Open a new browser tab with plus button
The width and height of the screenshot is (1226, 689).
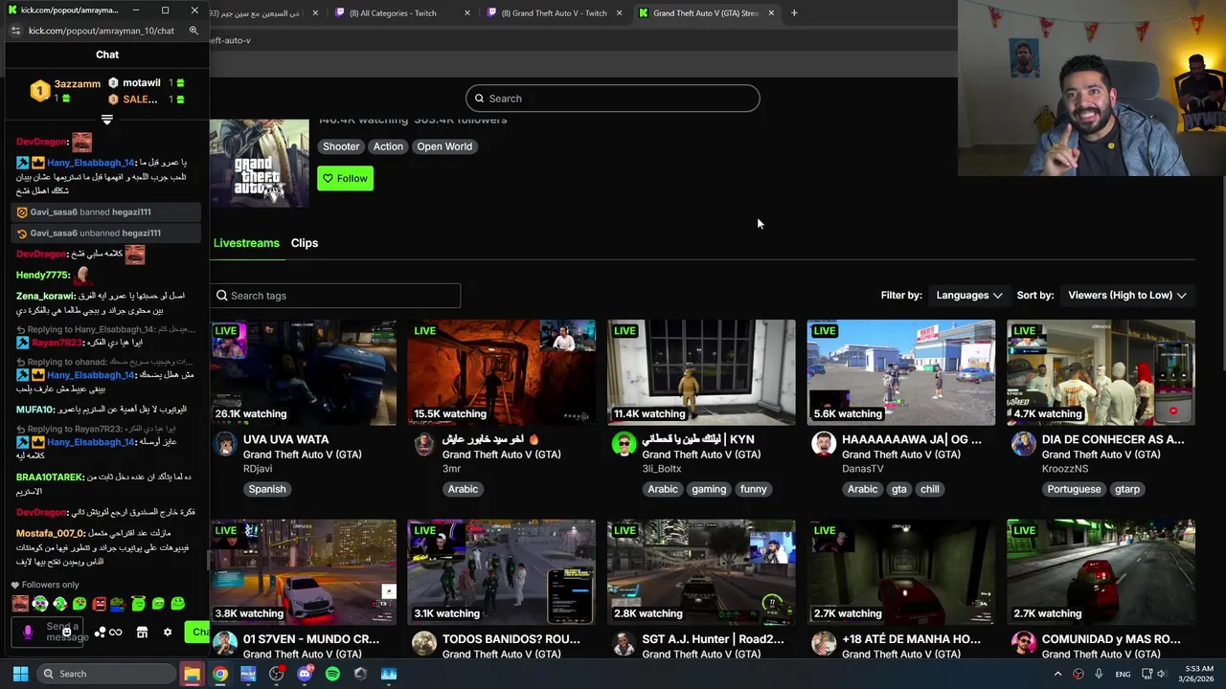click(x=794, y=13)
